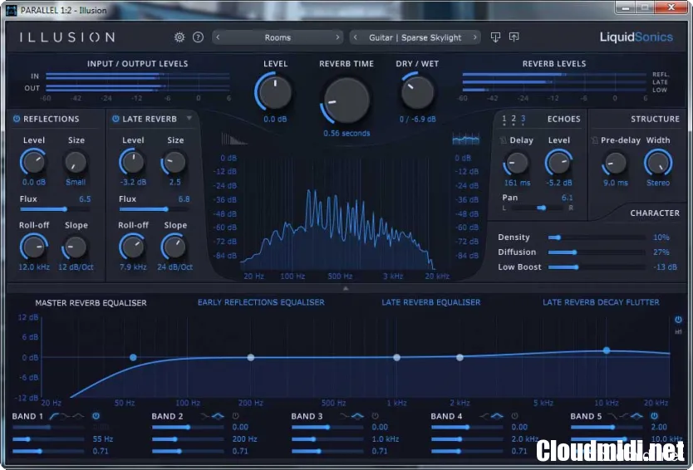Select echo number 2
Viewport: 693px width, 470px height.
tap(514, 120)
